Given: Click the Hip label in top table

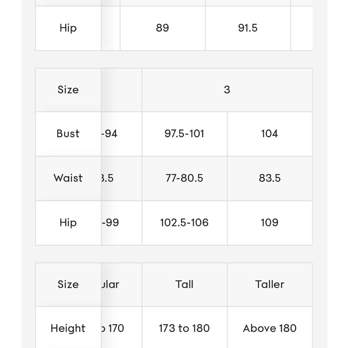Looking at the screenshot, I should tap(68, 28).
